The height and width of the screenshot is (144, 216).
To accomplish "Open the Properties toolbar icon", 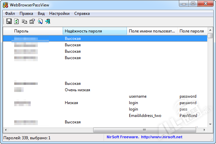I will 32,21.
